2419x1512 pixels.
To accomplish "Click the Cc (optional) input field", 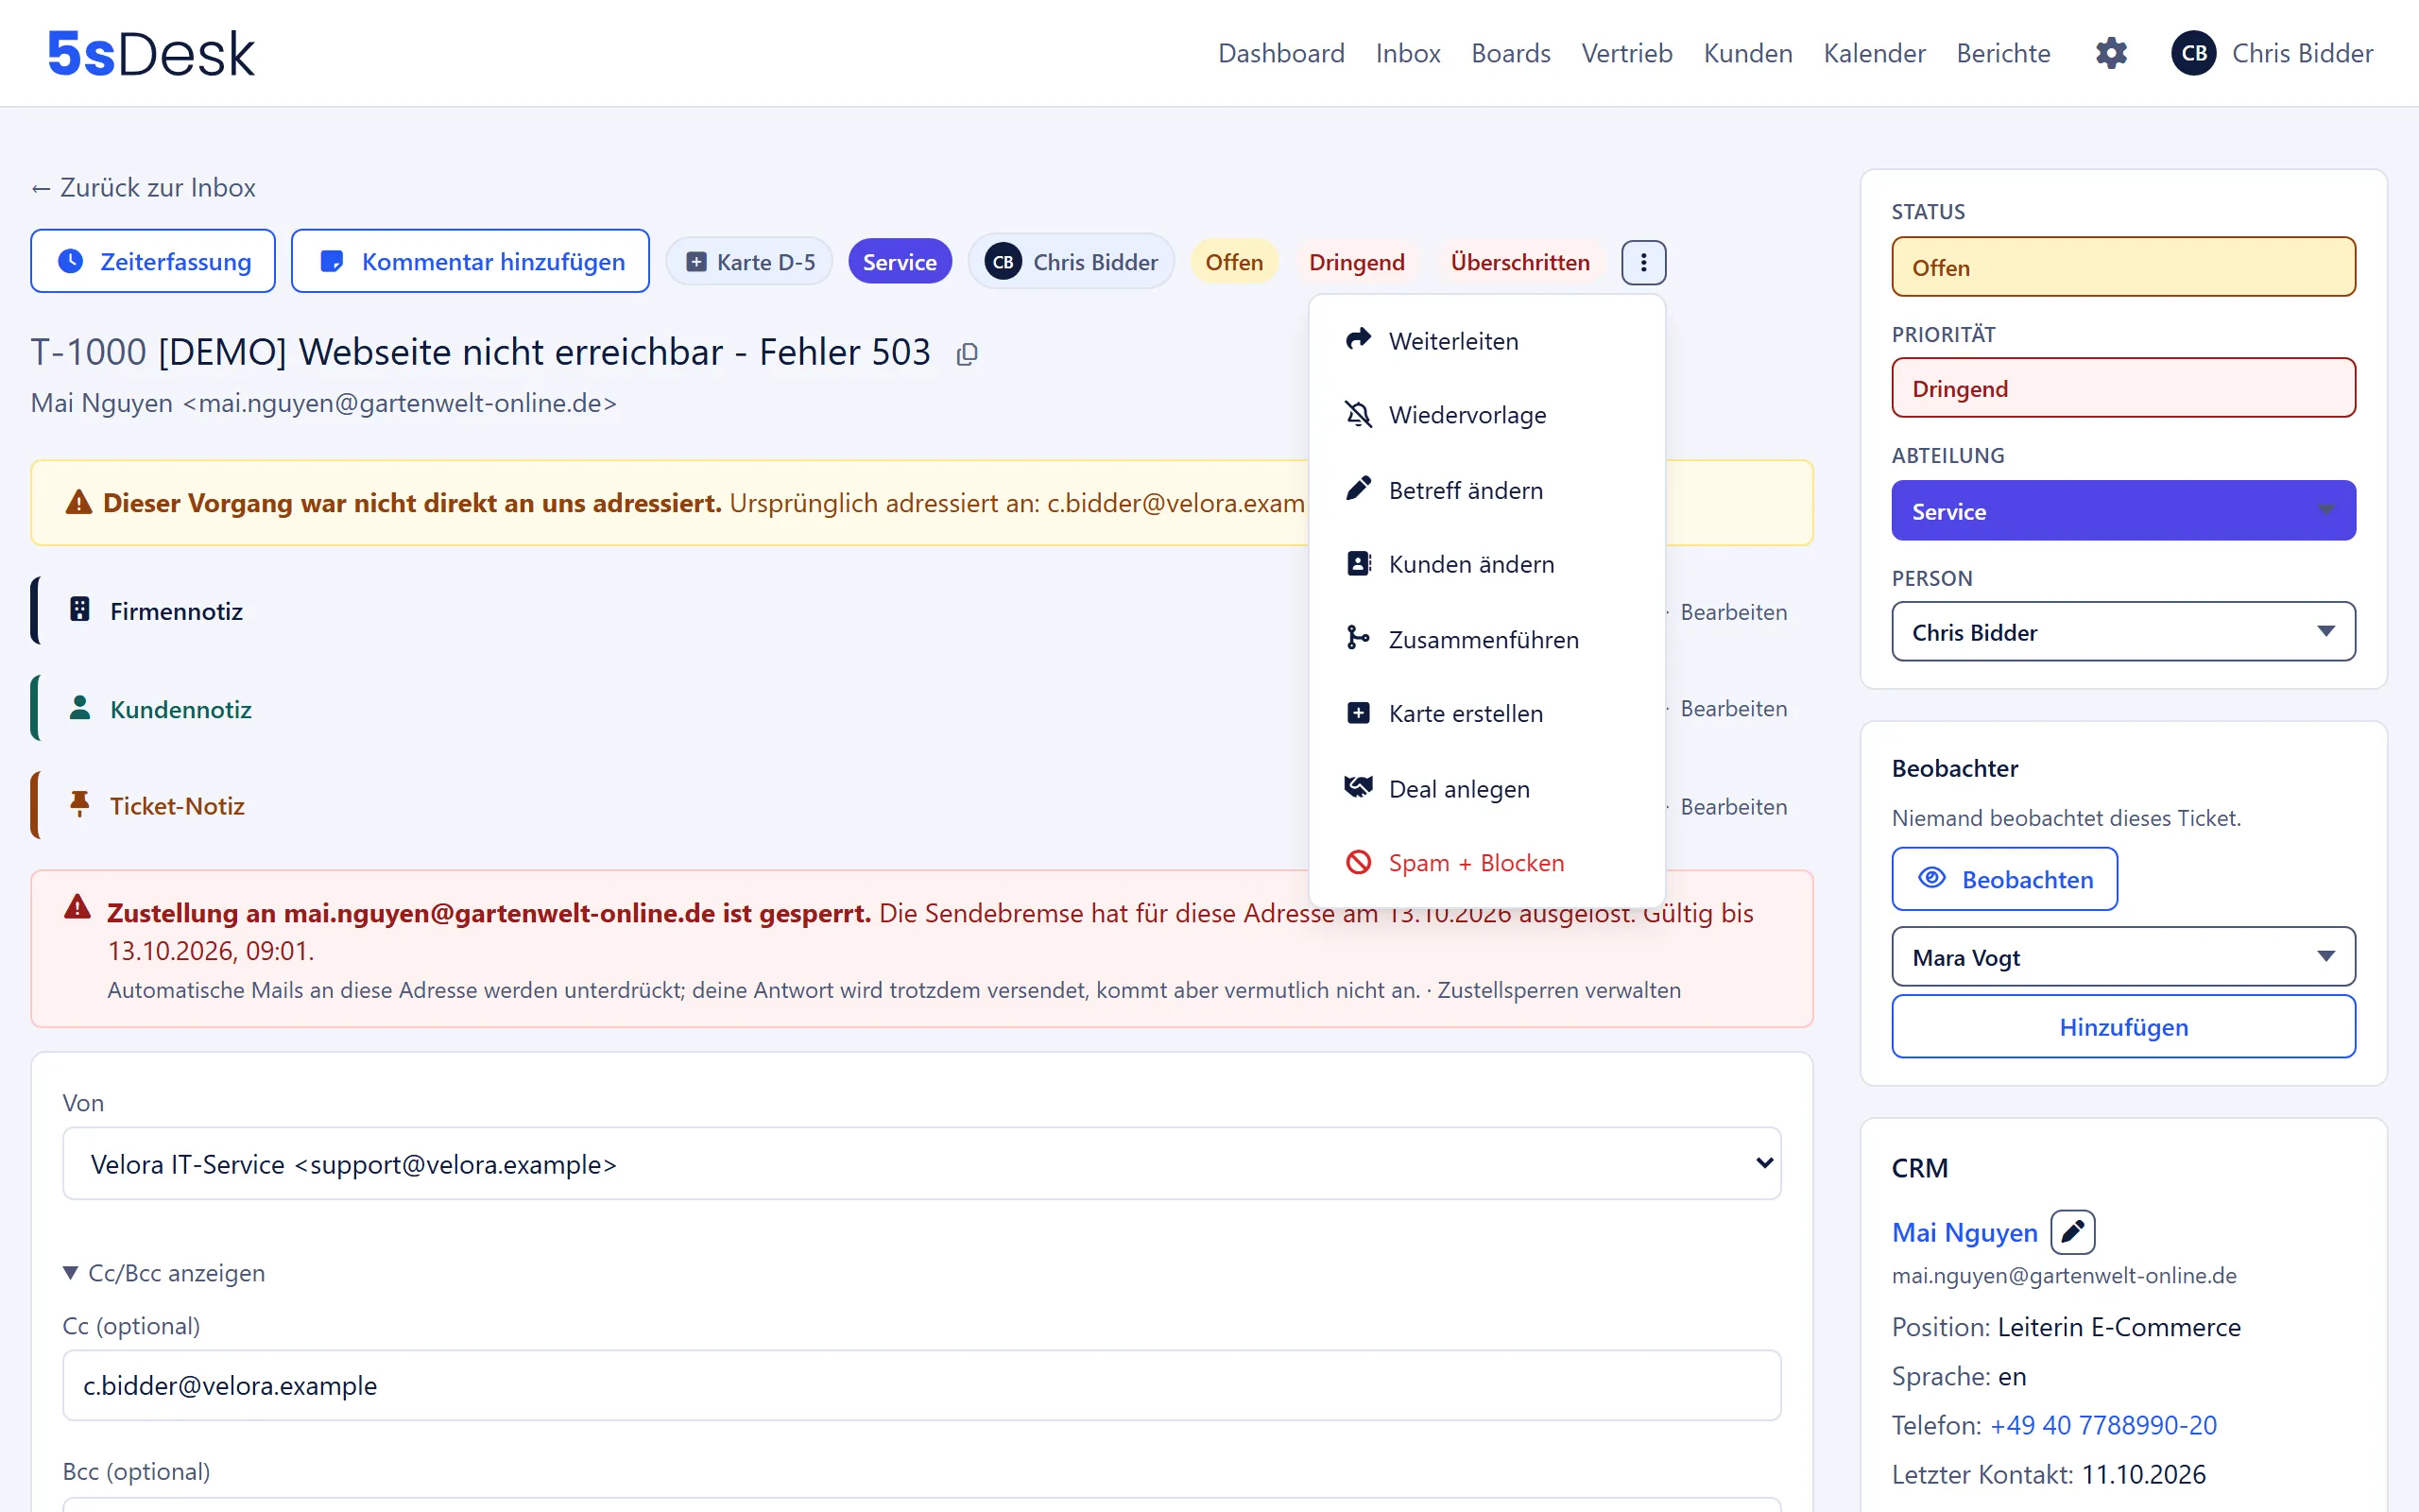I will [921, 1385].
